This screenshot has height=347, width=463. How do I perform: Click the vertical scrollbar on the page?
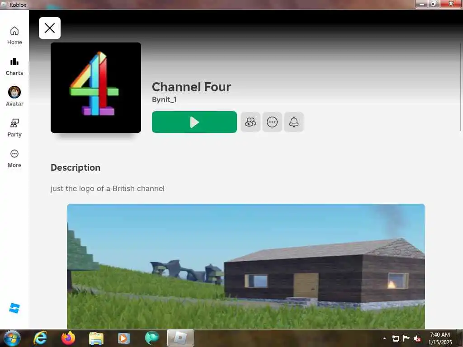coord(460,87)
